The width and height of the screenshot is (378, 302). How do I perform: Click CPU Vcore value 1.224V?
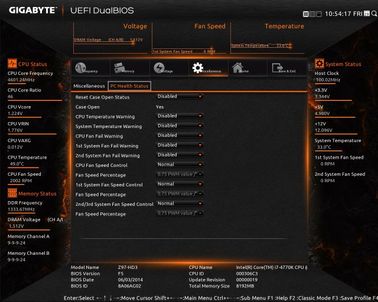tap(15, 113)
